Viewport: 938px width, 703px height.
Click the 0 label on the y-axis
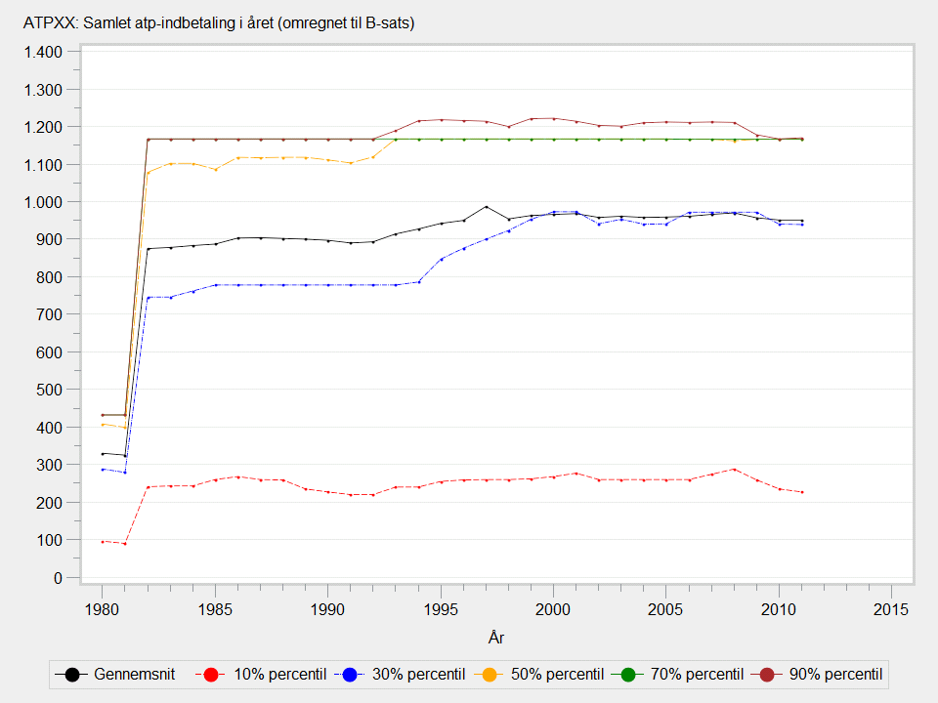(58, 578)
